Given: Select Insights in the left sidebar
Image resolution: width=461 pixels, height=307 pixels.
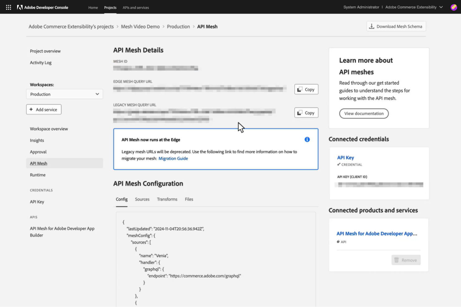Looking at the screenshot, I should click(37, 140).
